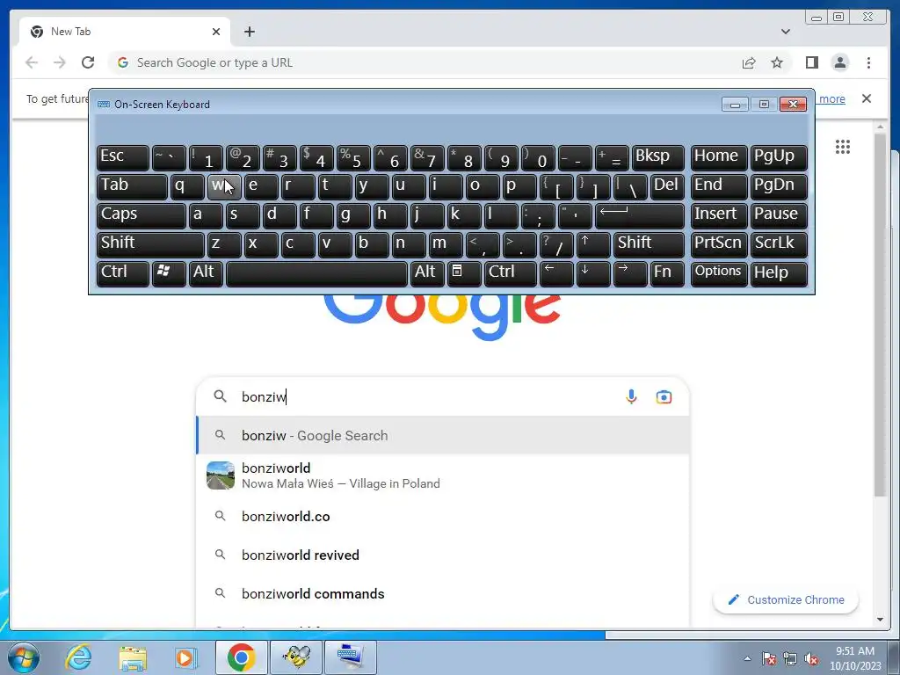The image size is (900, 675).
Task: Tap Bksp key on on-screen keyboard
Action: [657, 158]
